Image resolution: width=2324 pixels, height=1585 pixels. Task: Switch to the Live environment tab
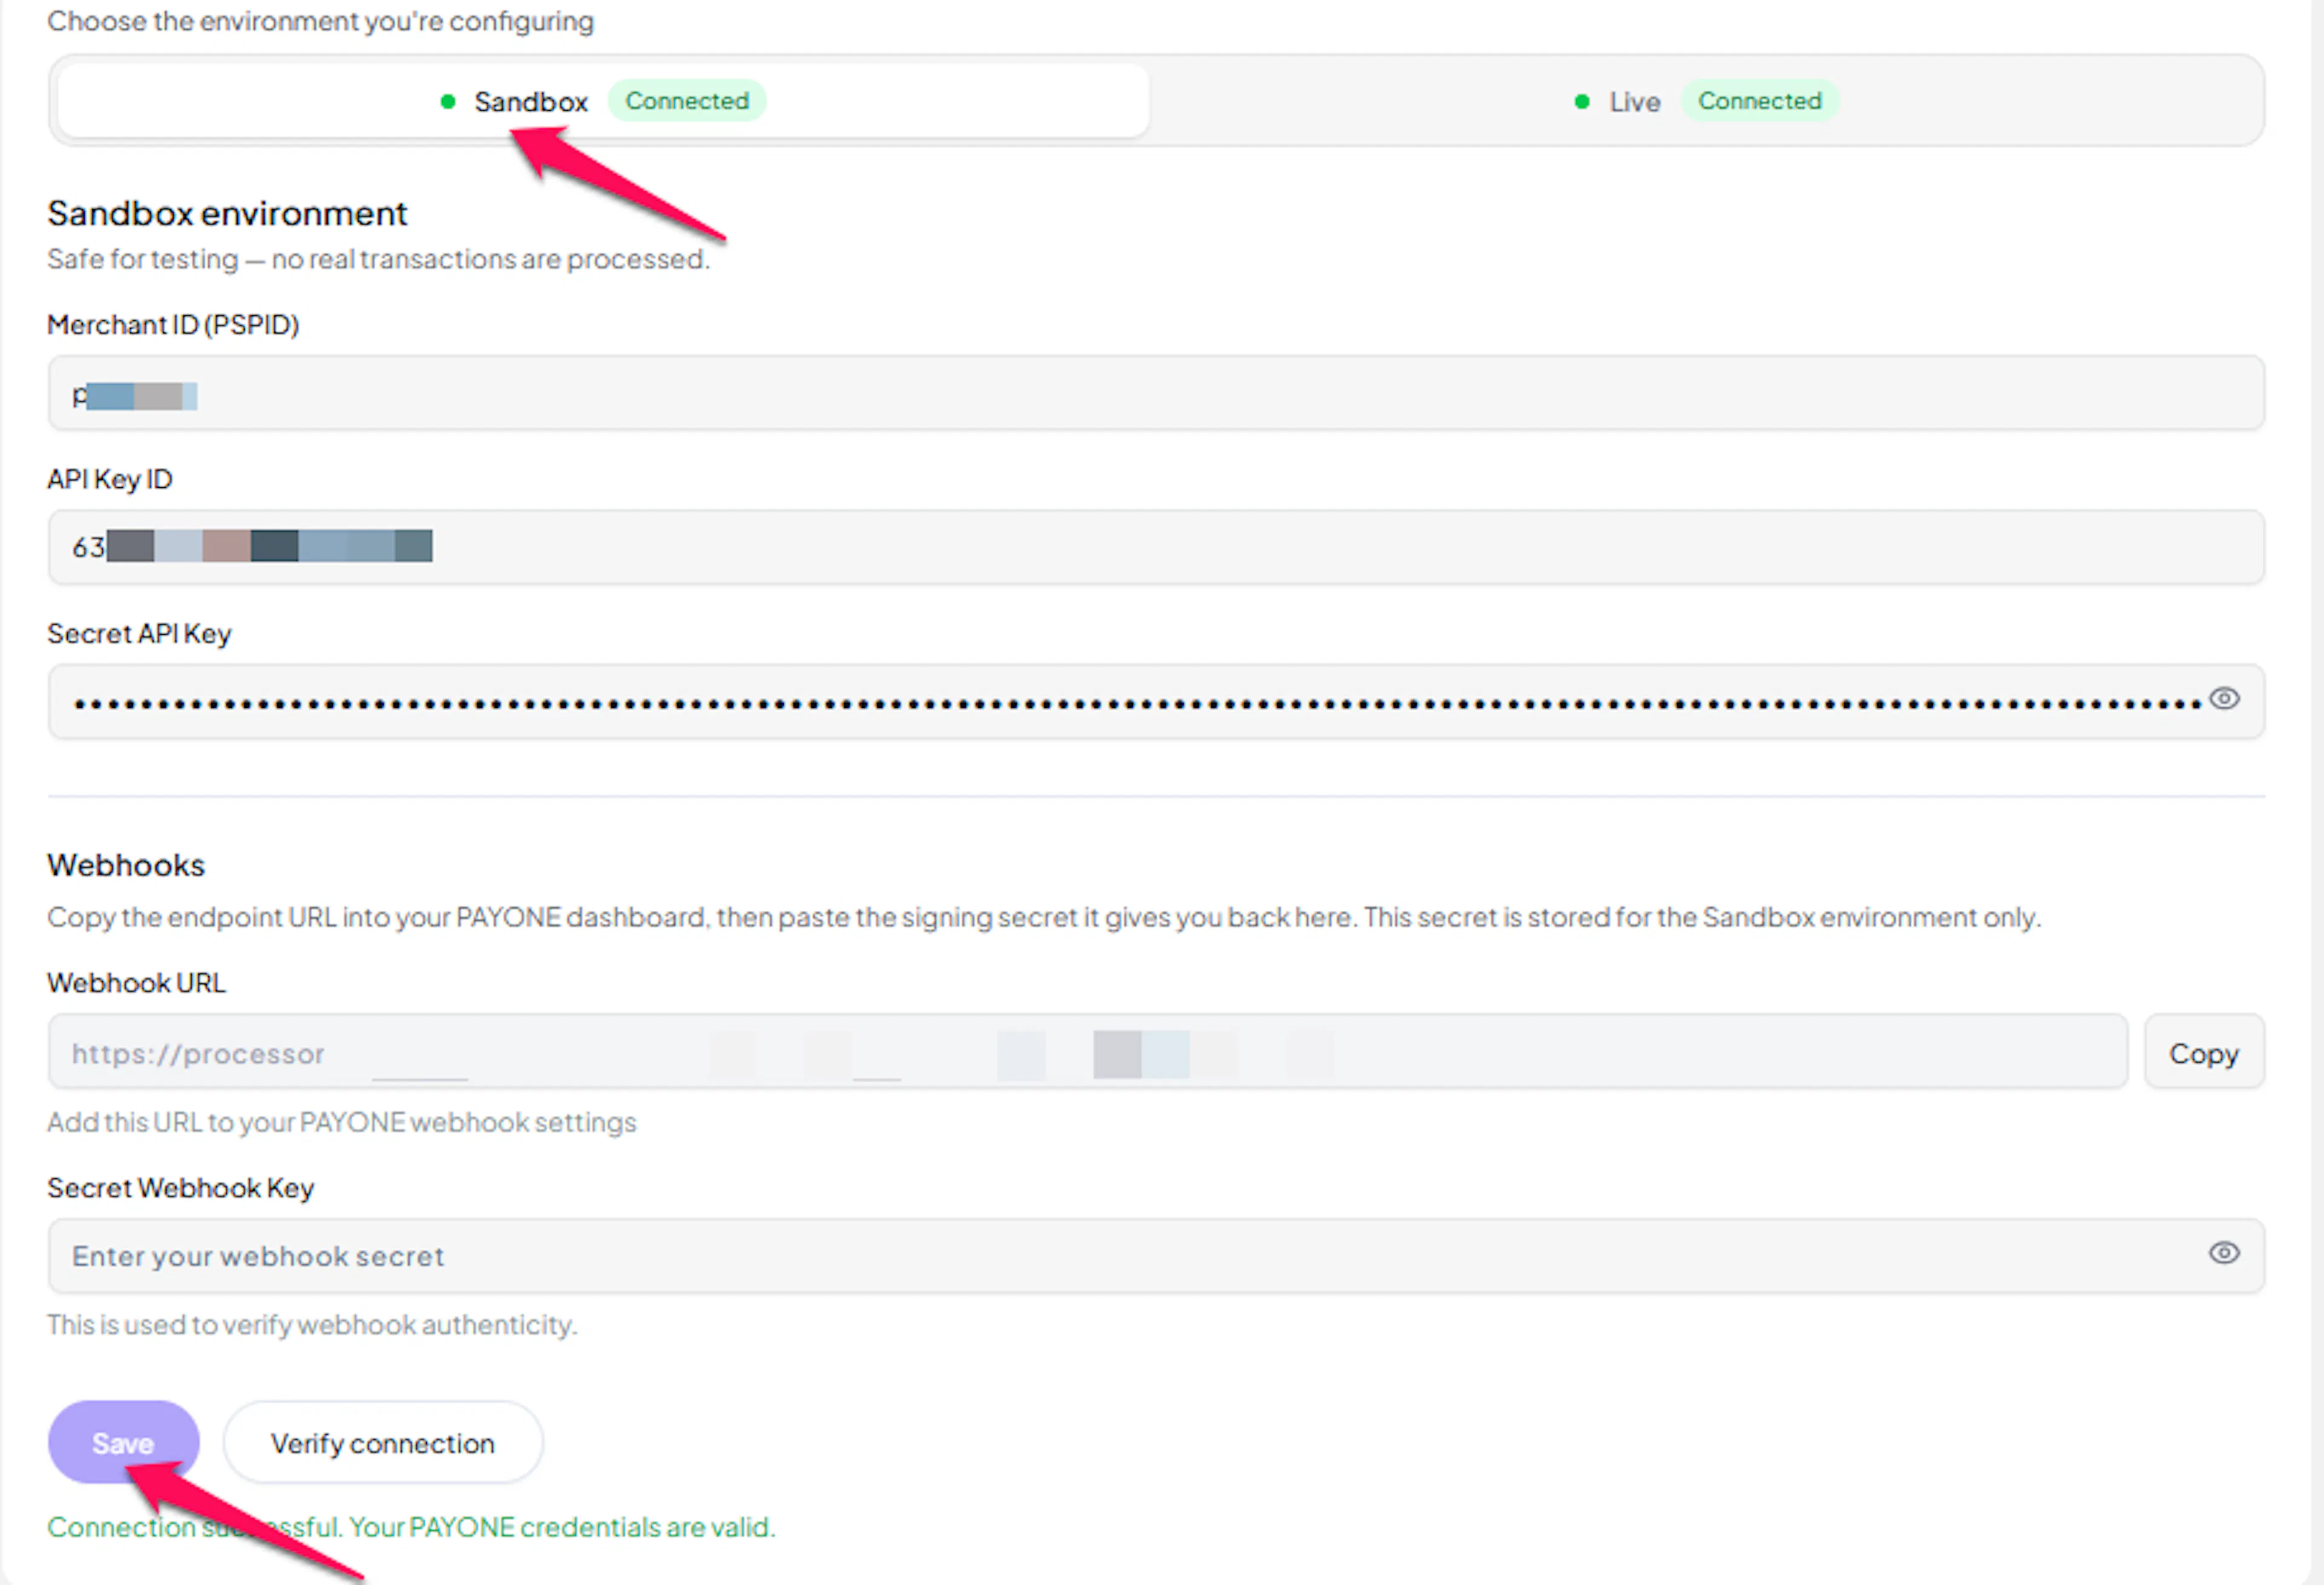point(1706,101)
